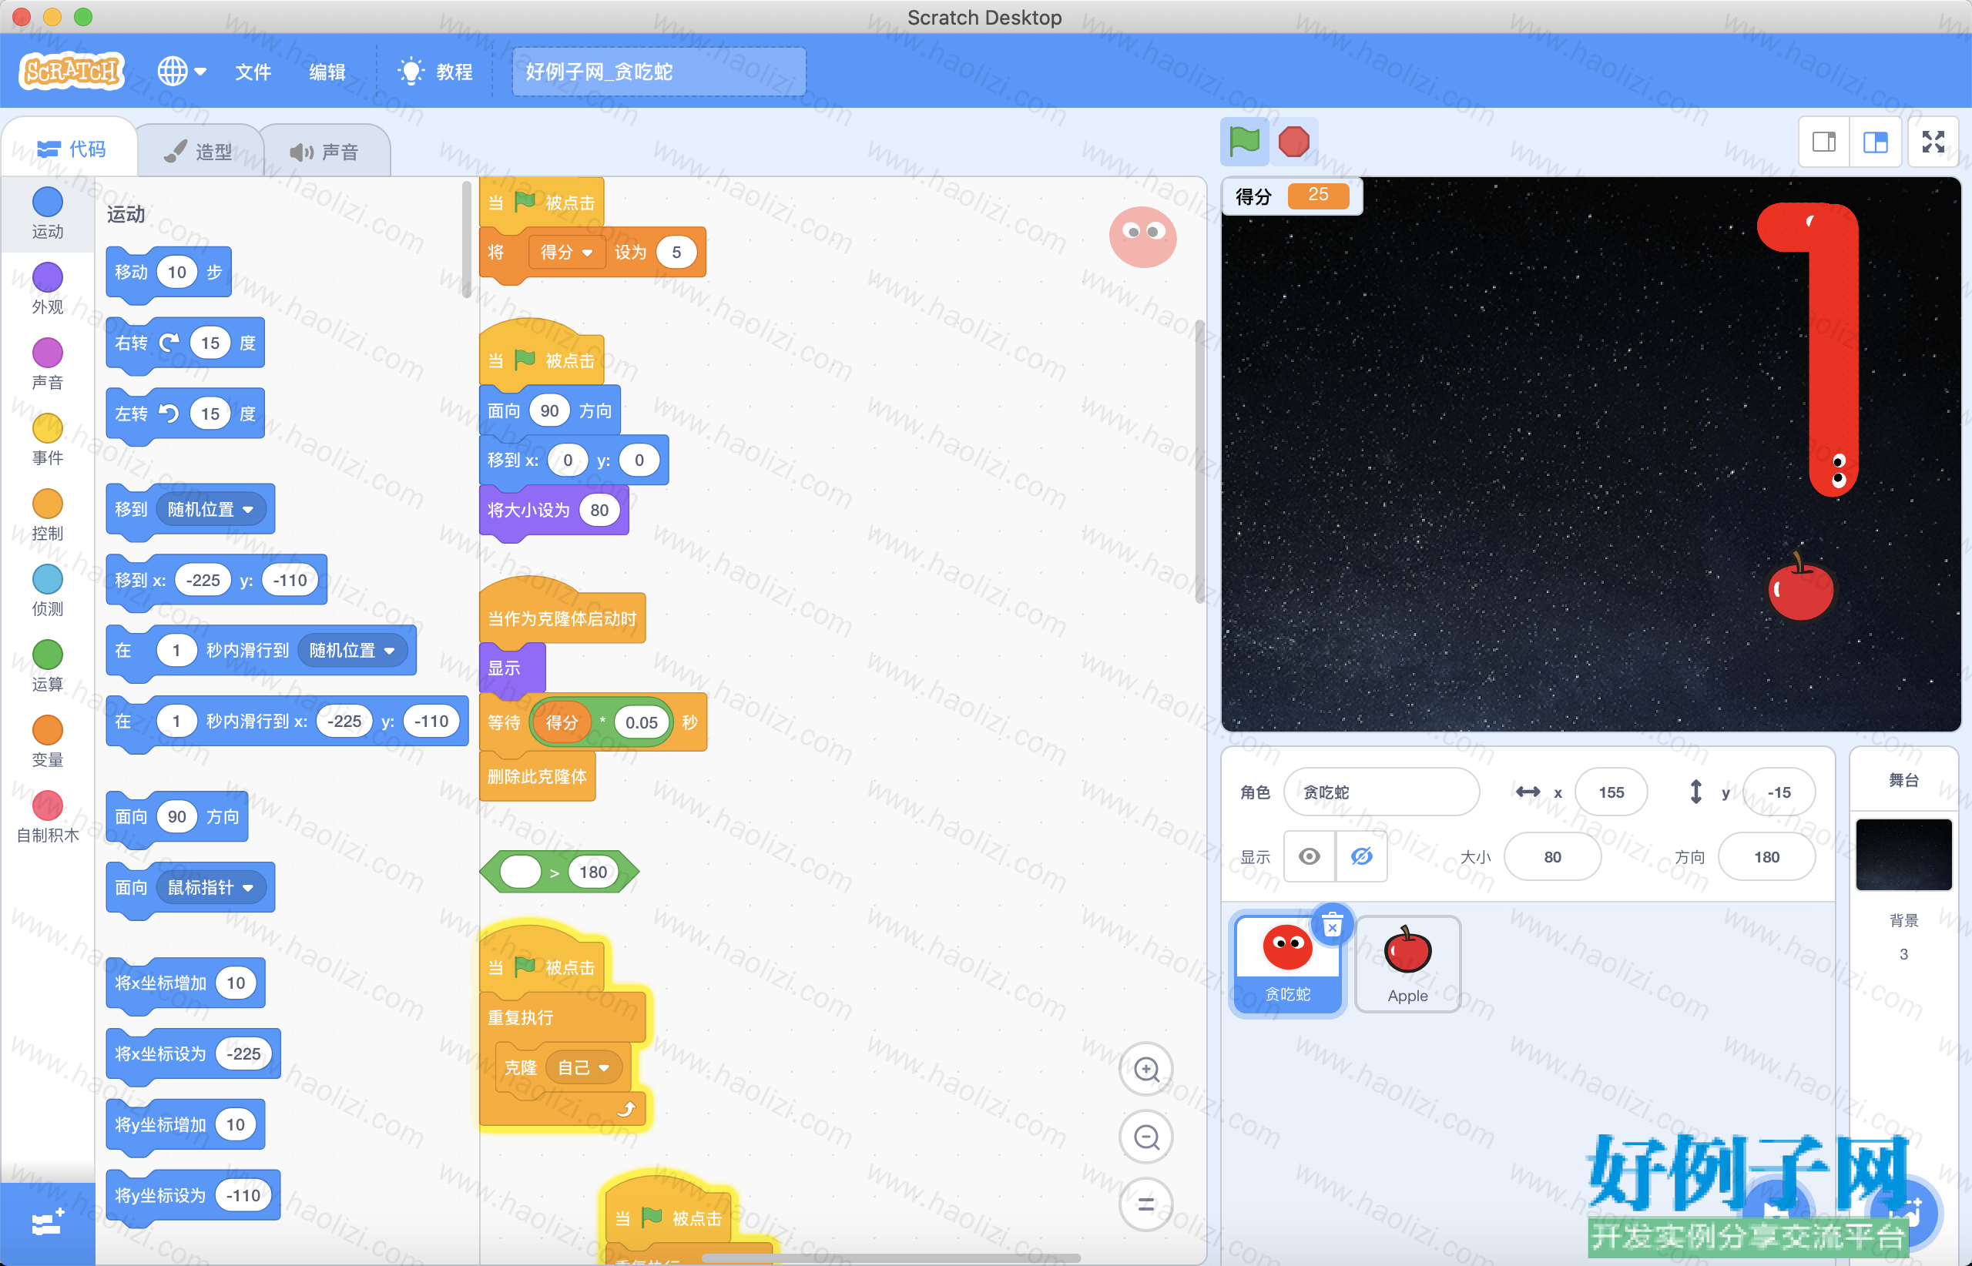Click the 将大小设为 80 block
Screen dimensions: 1972x1266
[x=553, y=511]
